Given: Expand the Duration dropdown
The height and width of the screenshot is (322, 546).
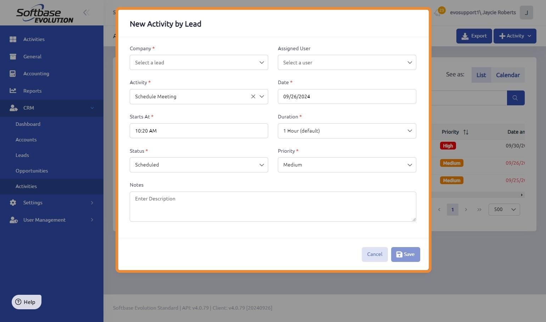Looking at the screenshot, I should 347,131.
